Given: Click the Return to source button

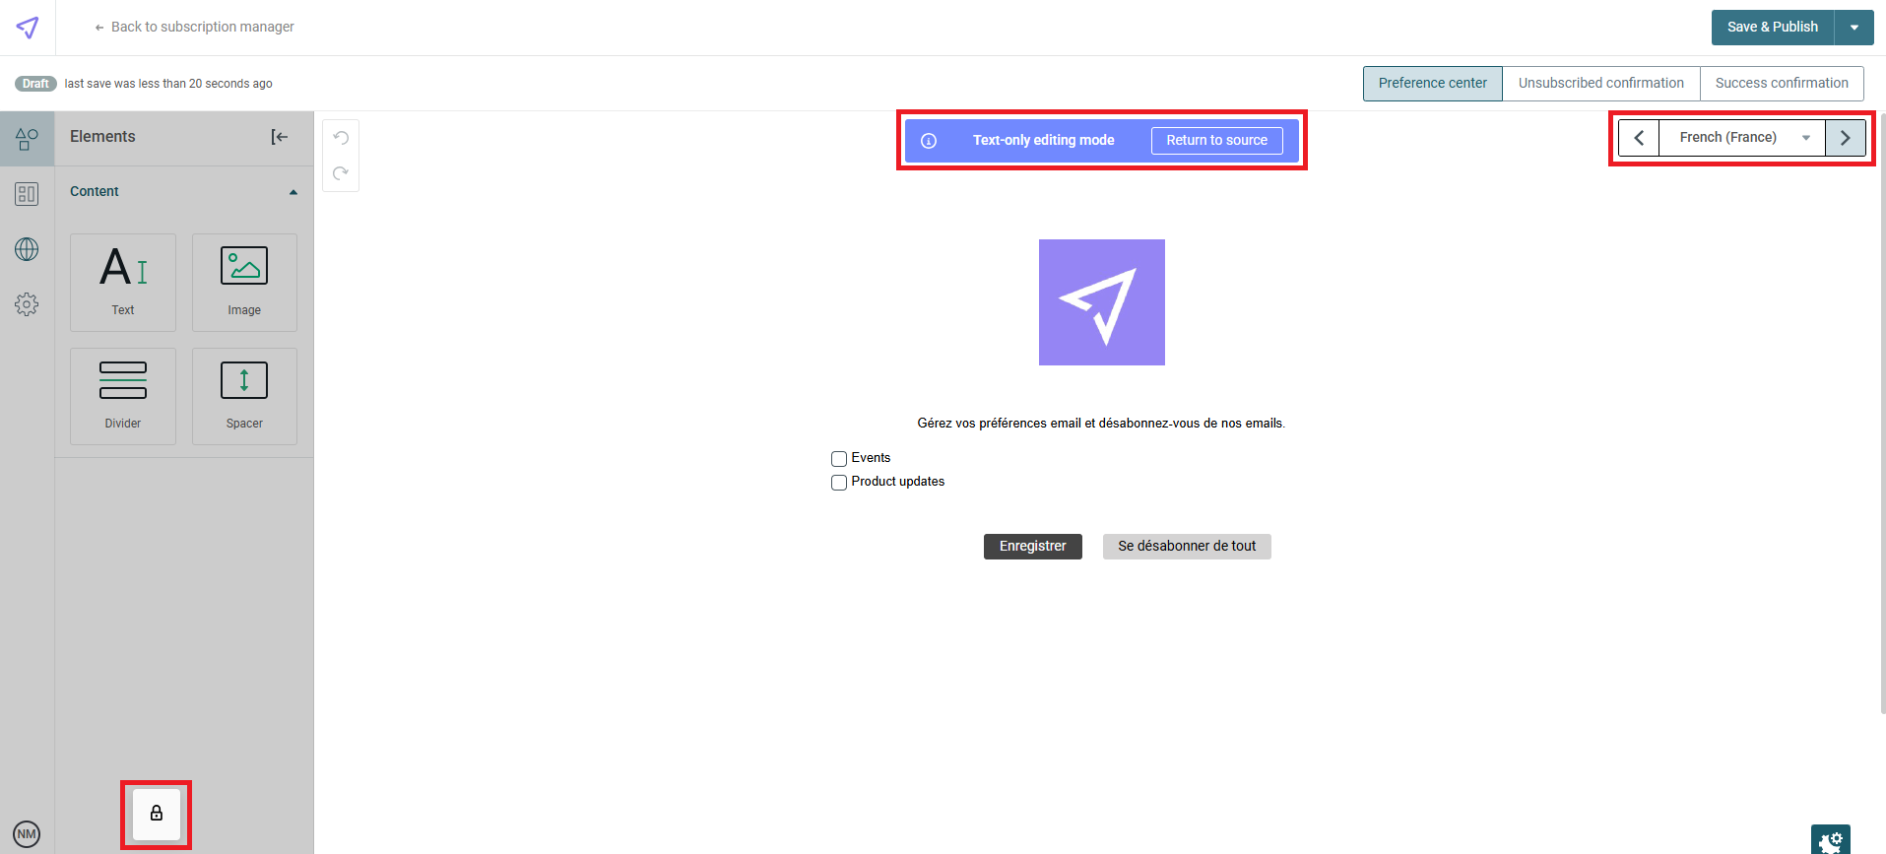Looking at the screenshot, I should [x=1216, y=141].
